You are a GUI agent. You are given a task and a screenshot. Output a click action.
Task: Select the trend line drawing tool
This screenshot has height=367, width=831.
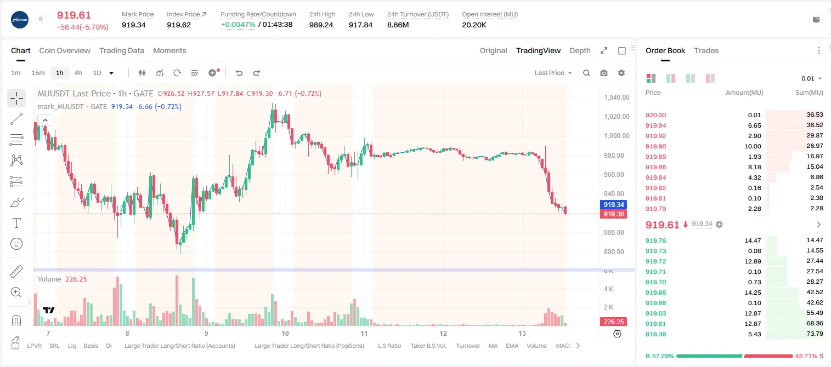16,119
